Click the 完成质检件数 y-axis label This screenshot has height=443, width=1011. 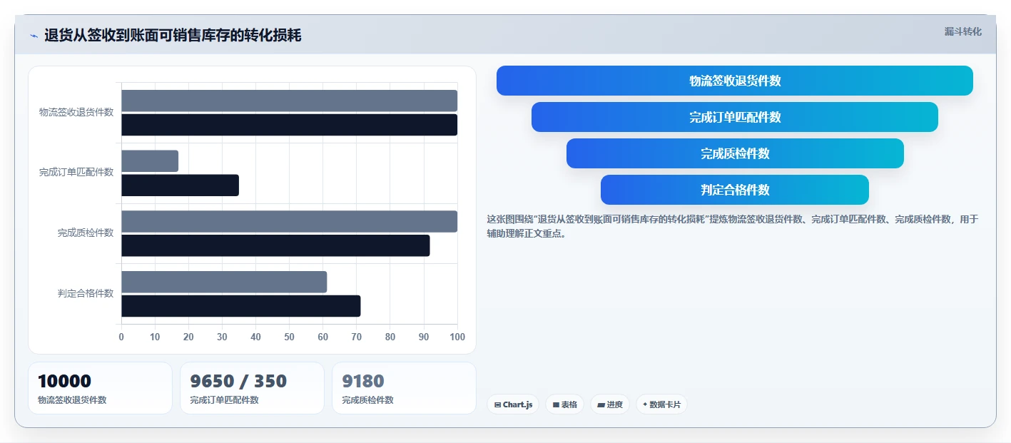[86, 233]
